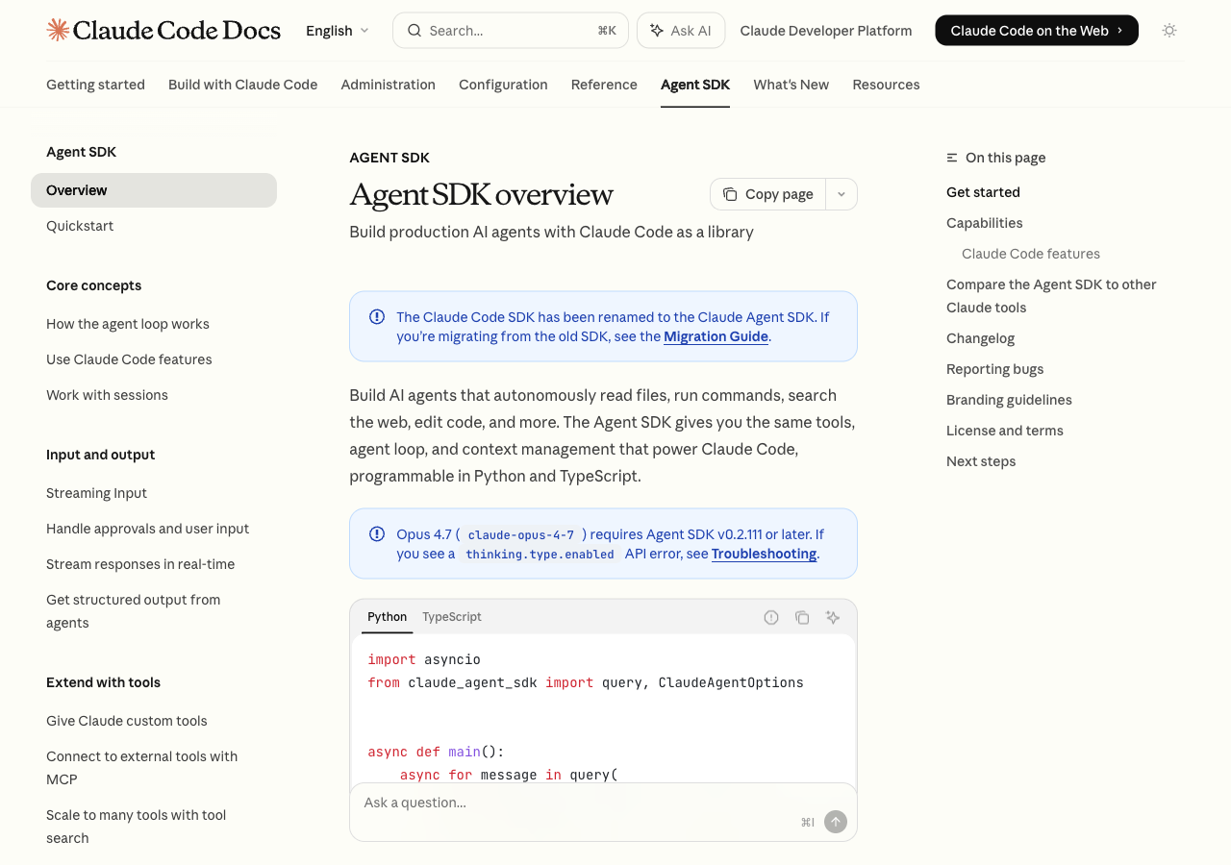Switch code block to TypeScript tab

(x=452, y=617)
